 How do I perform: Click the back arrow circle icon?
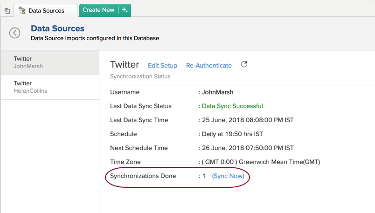(x=14, y=33)
